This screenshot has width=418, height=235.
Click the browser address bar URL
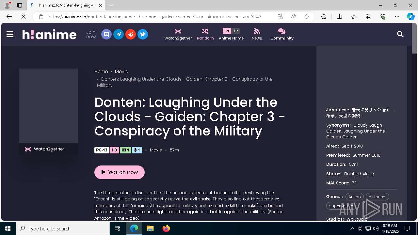pyautogui.click(x=155, y=17)
